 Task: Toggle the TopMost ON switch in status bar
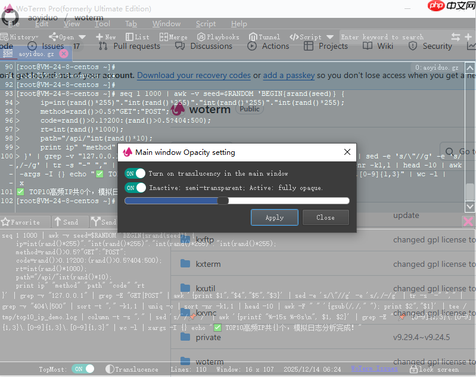(x=83, y=369)
